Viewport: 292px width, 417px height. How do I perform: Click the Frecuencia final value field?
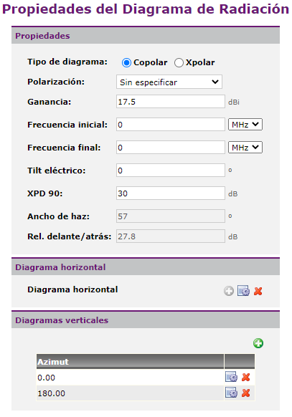tap(171, 148)
